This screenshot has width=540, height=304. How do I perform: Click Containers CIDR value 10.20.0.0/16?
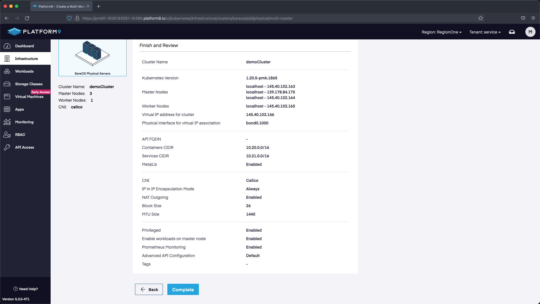coord(258,147)
